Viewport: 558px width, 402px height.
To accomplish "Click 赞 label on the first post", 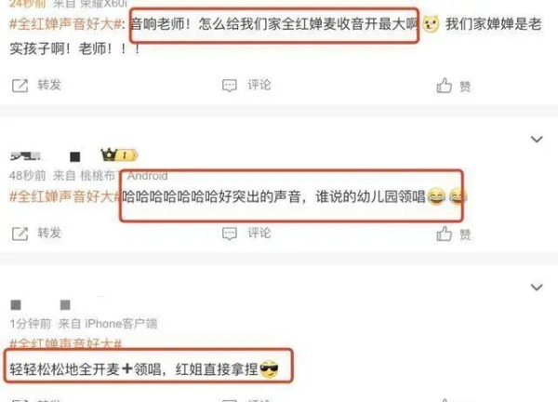I will point(465,87).
